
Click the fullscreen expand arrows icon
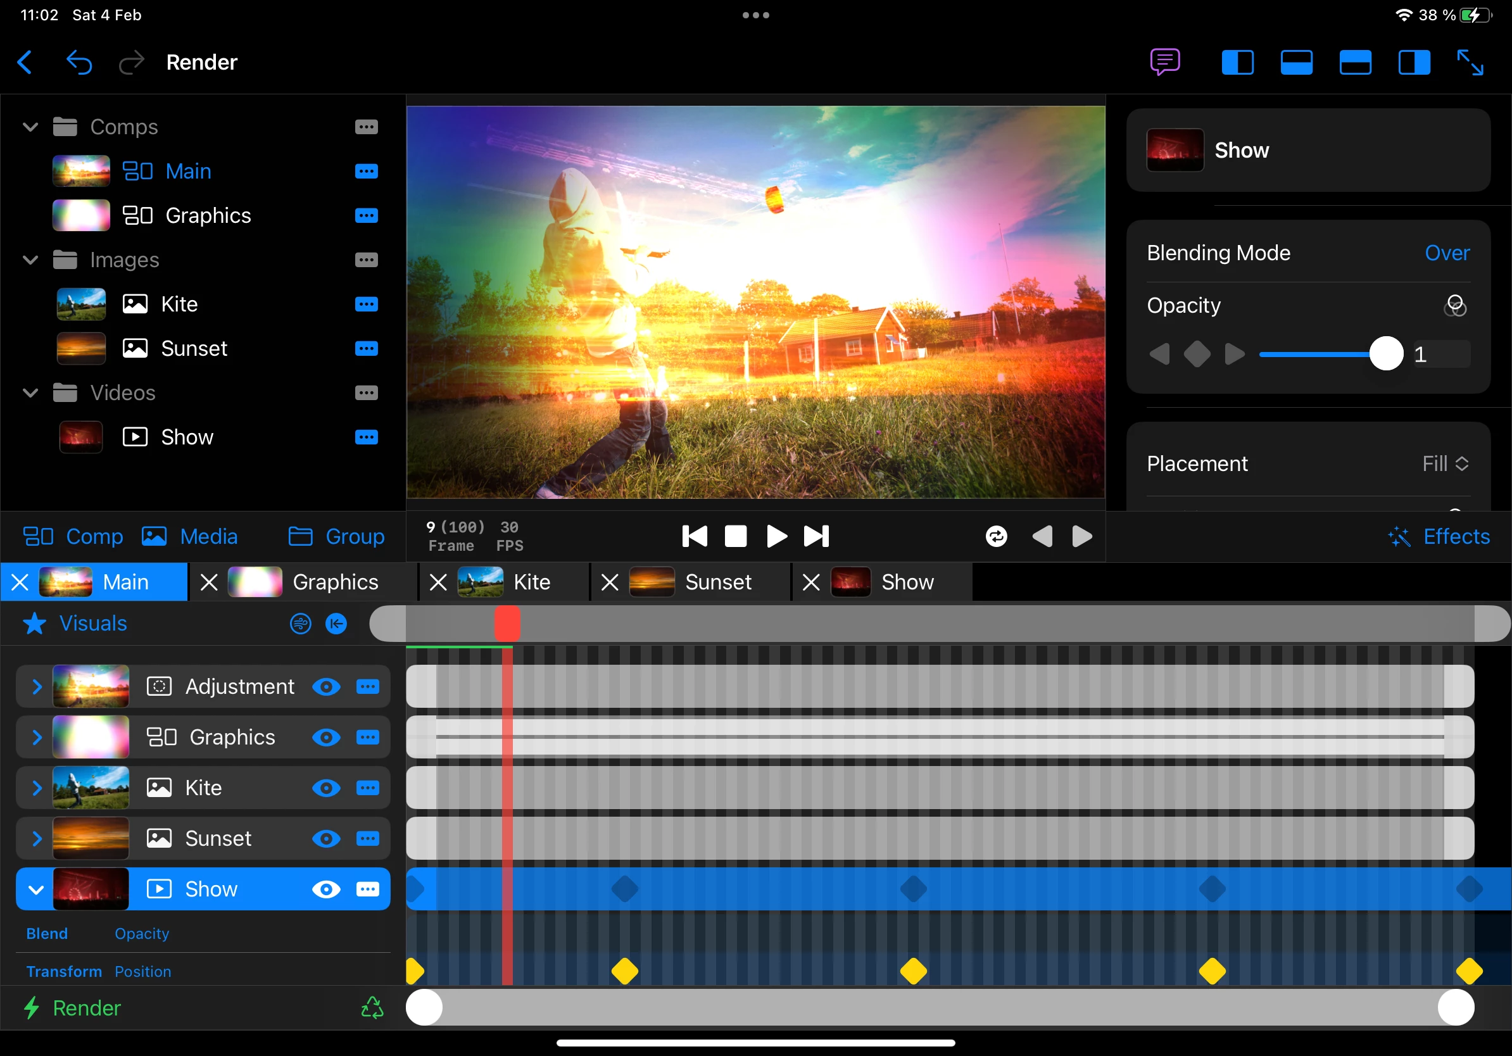tap(1470, 63)
